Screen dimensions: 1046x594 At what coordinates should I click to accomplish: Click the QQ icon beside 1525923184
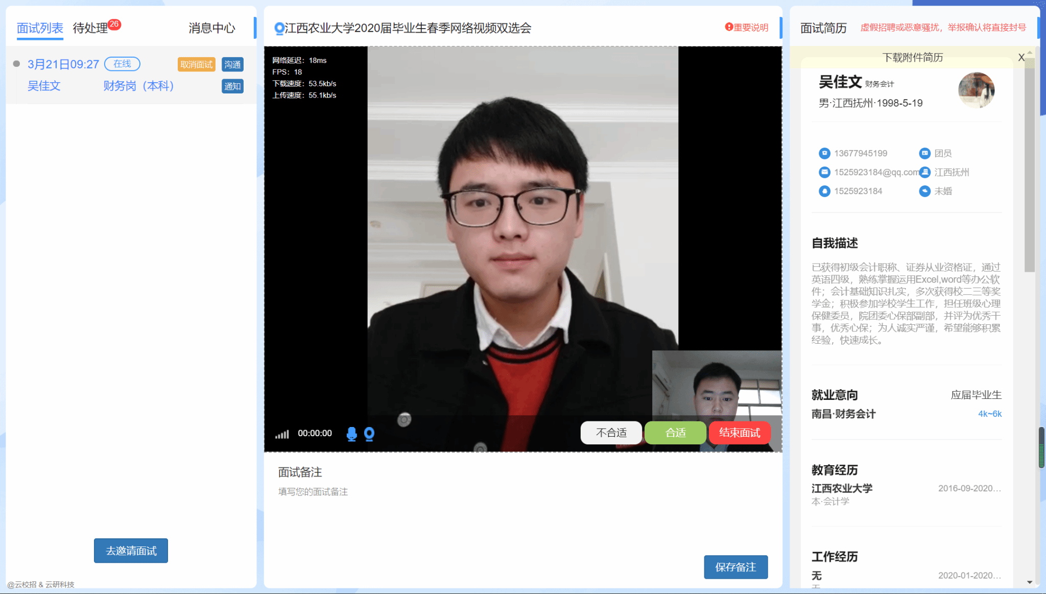[x=824, y=191]
